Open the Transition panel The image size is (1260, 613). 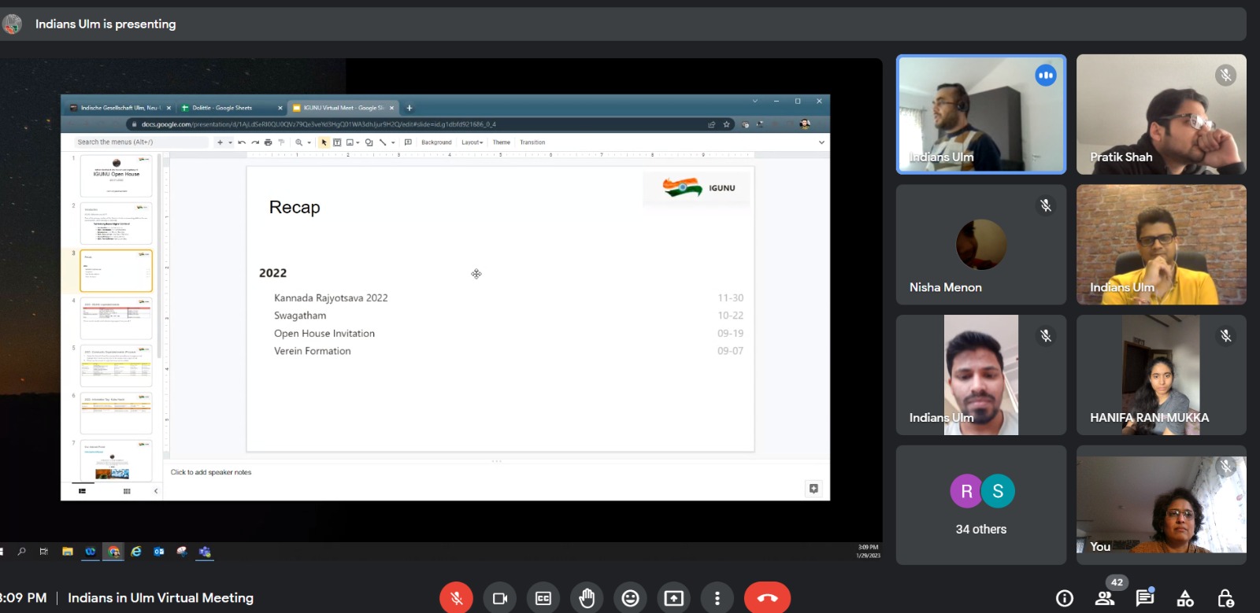pos(532,142)
